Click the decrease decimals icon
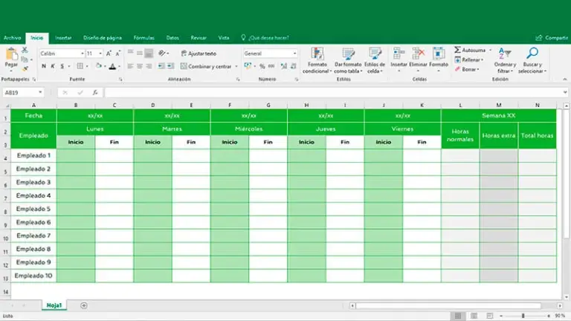The height and width of the screenshot is (321, 571). point(294,66)
